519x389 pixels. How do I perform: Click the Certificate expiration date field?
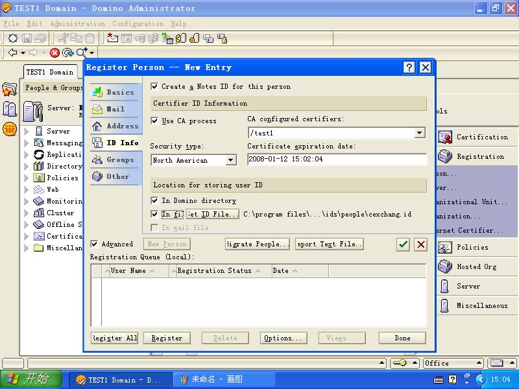coord(337,159)
